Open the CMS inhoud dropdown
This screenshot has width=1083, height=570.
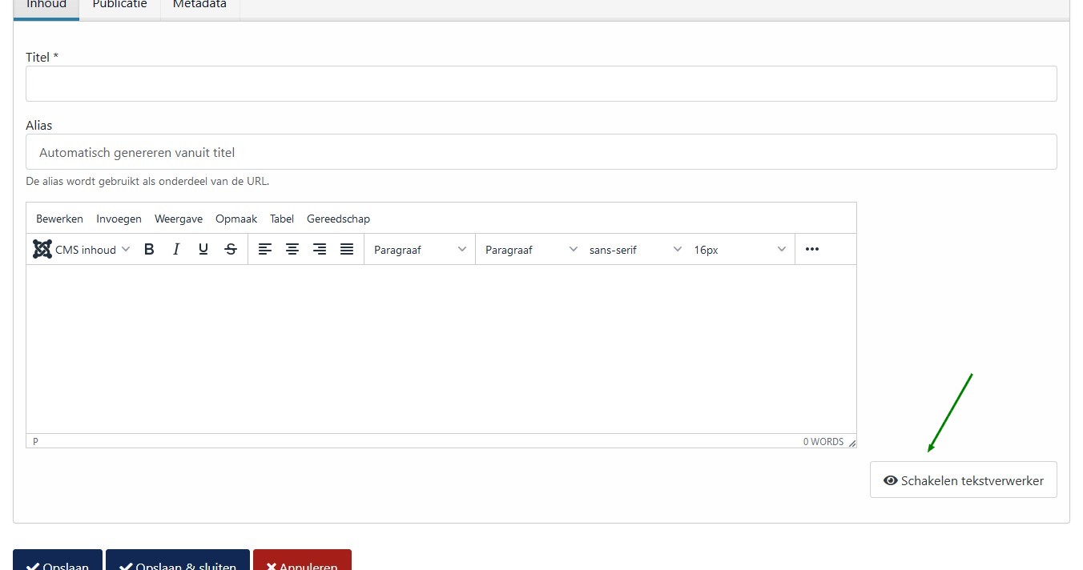pos(81,250)
